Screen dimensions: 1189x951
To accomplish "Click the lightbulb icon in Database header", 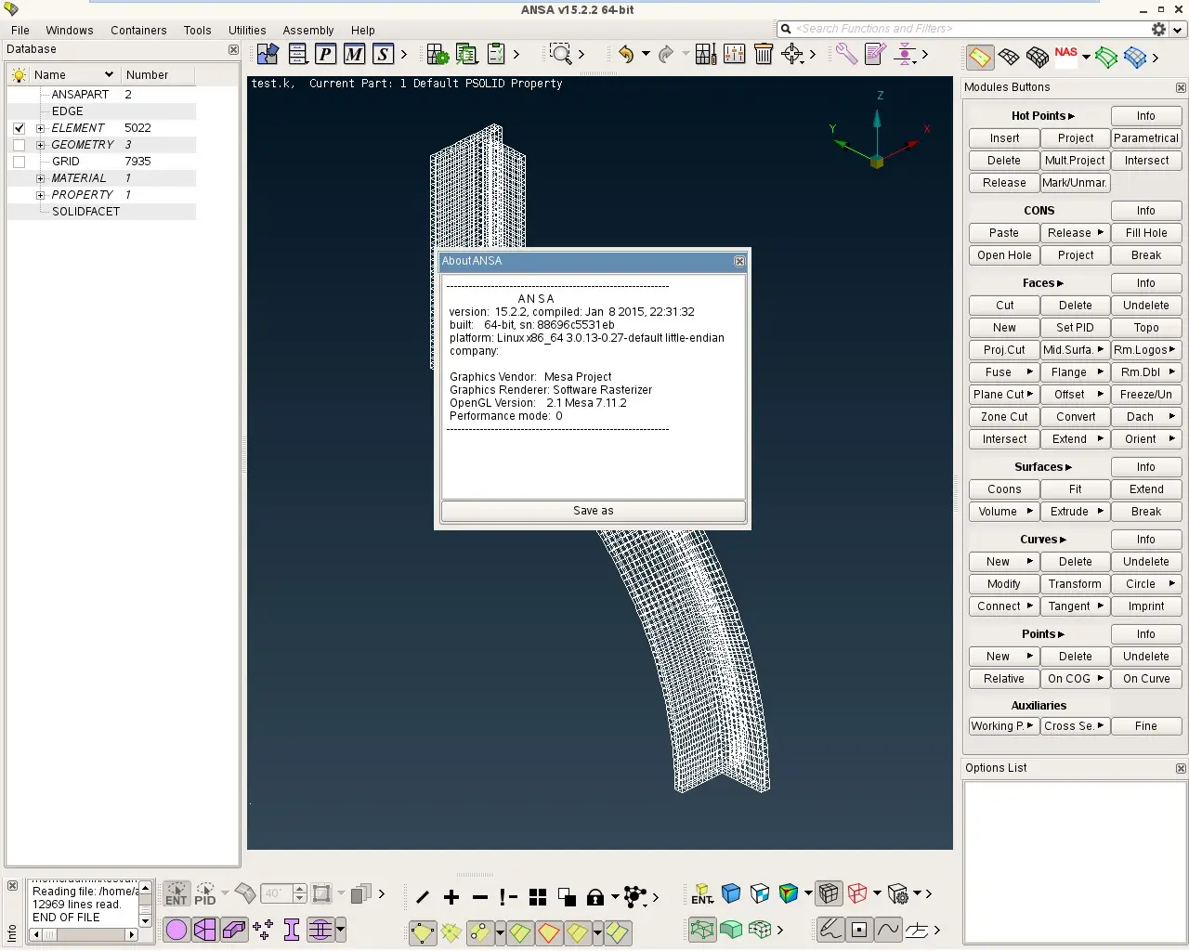I will (19, 75).
